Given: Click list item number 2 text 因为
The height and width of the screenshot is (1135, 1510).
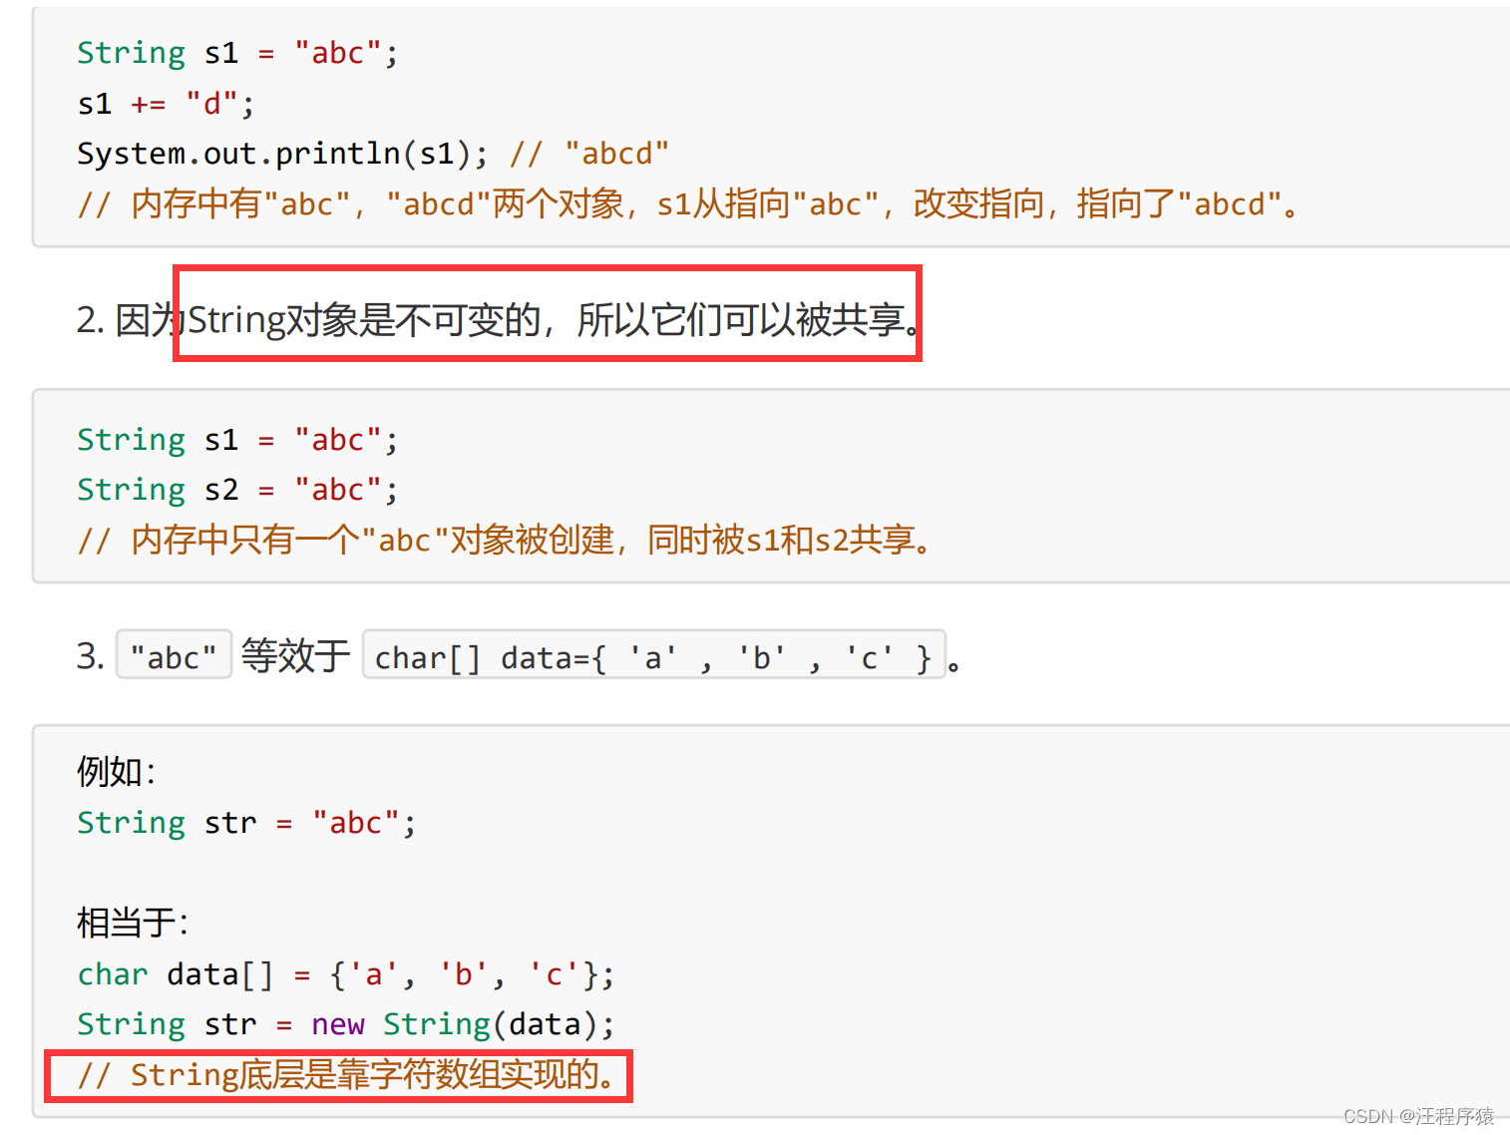Looking at the screenshot, I should point(150,320).
